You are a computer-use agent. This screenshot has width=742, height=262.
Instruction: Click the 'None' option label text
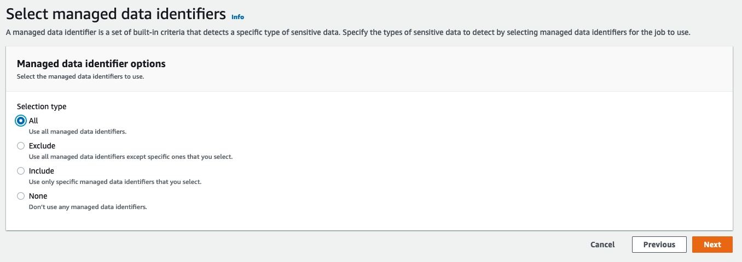38,196
